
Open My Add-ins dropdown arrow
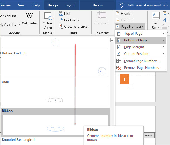pos(19,24)
